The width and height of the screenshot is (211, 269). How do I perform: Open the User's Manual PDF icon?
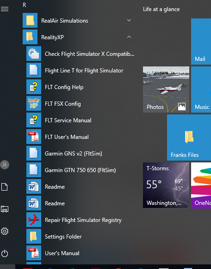pos(34,253)
